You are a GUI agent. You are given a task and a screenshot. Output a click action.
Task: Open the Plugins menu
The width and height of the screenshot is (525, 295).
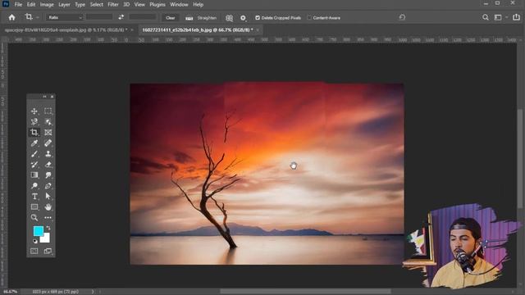point(157,5)
